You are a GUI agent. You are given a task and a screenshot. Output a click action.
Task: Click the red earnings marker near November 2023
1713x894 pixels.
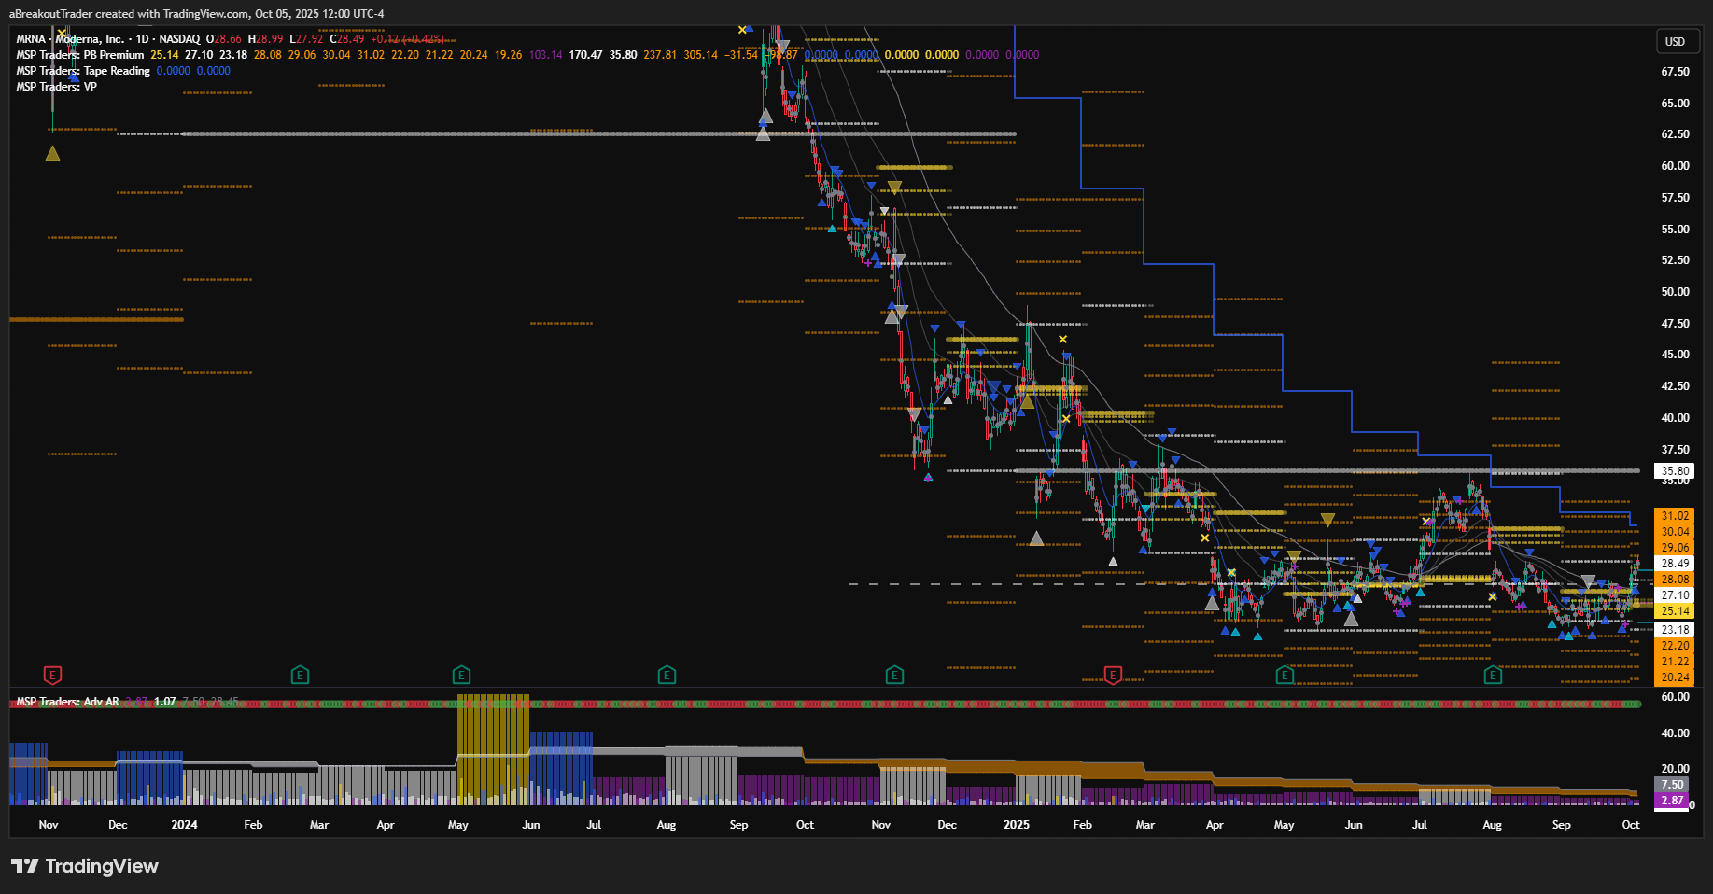point(53,675)
